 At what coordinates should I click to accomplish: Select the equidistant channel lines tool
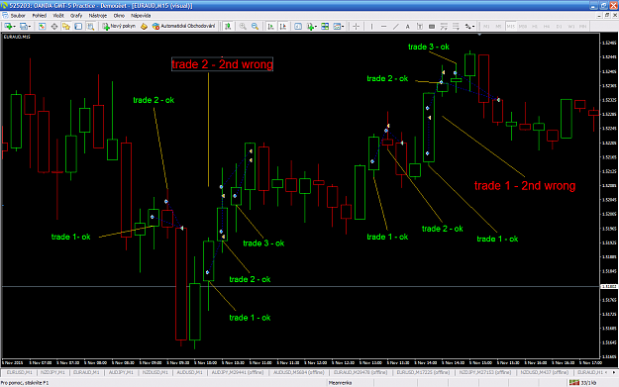click(456, 27)
